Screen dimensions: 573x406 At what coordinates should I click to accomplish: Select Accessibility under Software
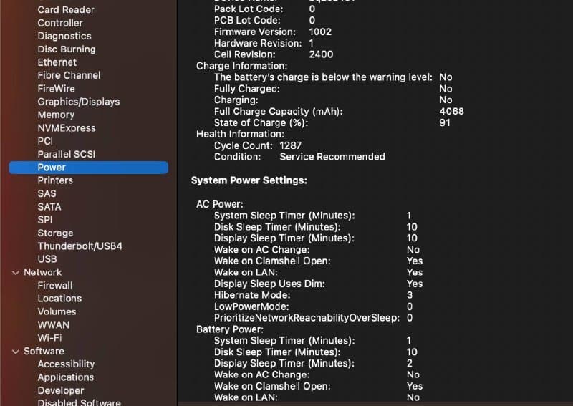pos(66,364)
